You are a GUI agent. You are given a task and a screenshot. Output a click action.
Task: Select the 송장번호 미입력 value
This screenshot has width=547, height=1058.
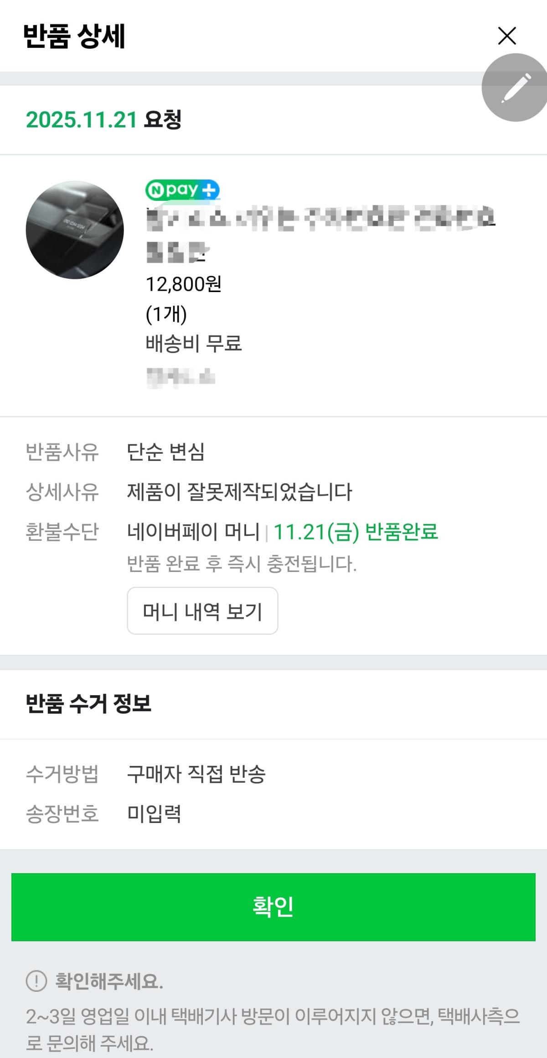coord(154,813)
